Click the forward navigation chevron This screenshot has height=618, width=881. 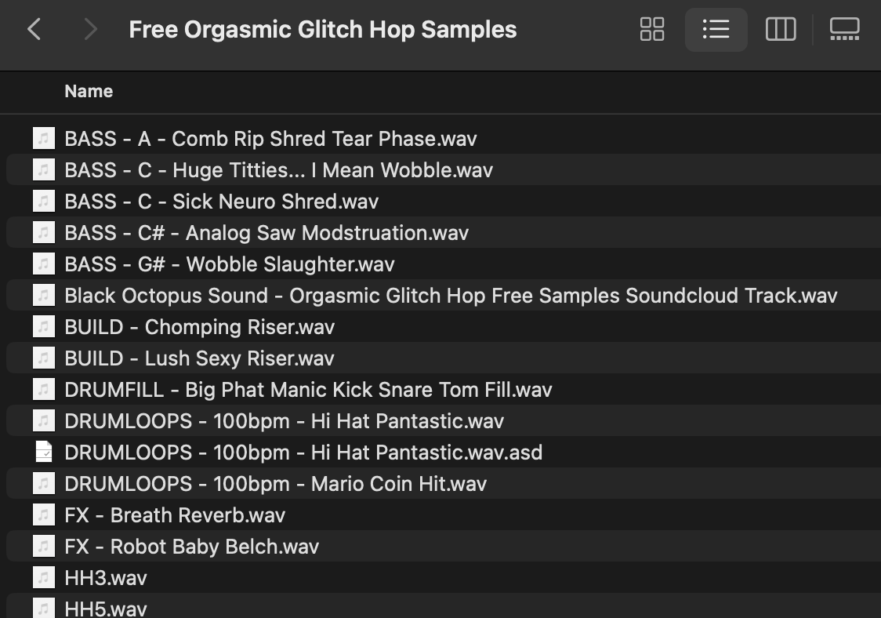click(x=90, y=30)
